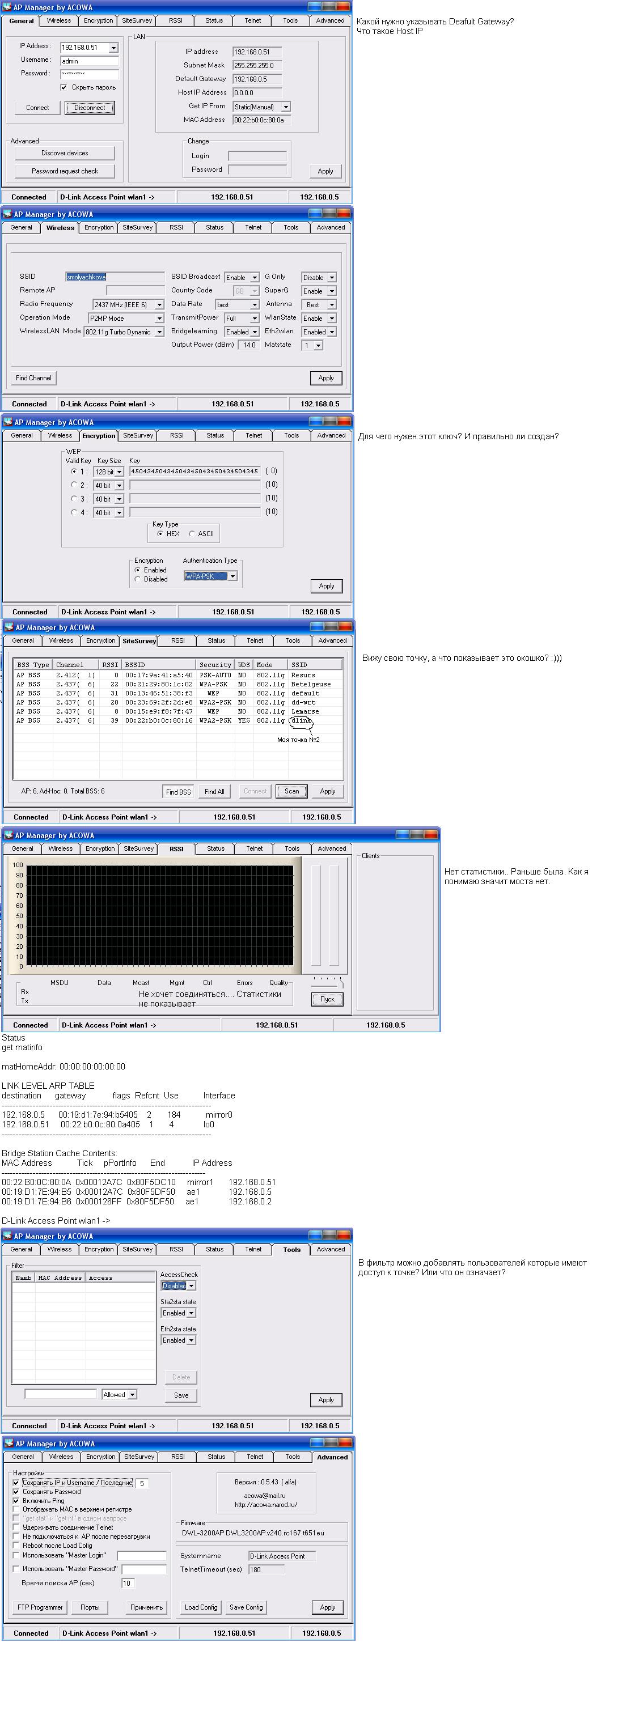Screen dimensions: 626x1719
Task: Click the TelnetTimeout field showing 180
Action: [x=267, y=1569]
